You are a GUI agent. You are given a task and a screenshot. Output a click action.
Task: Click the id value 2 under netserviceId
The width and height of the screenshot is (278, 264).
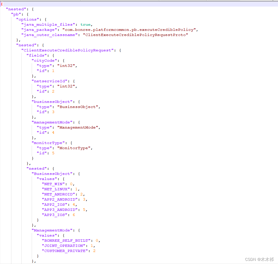53,91
